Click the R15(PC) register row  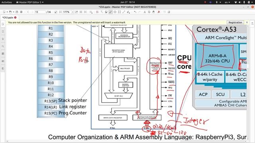pyautogui.click(x=51, y=113)
